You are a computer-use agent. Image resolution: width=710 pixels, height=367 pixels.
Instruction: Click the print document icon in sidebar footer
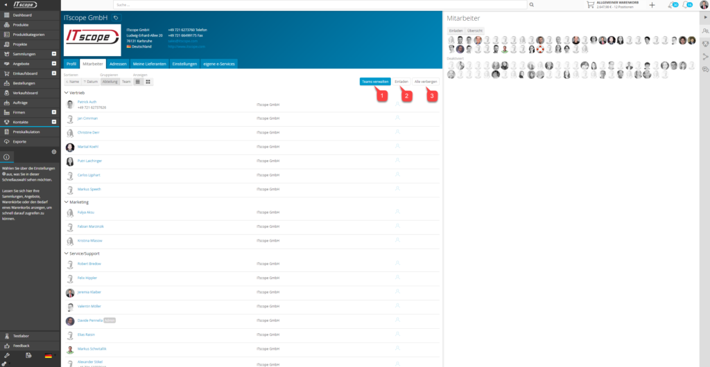point(28,356)
